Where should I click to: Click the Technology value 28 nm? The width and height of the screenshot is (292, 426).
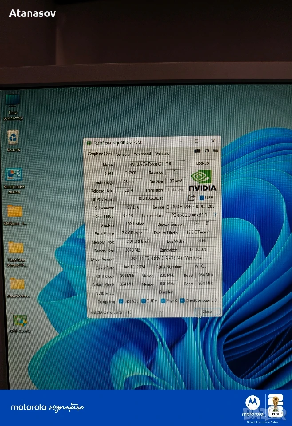click(129, 181)
